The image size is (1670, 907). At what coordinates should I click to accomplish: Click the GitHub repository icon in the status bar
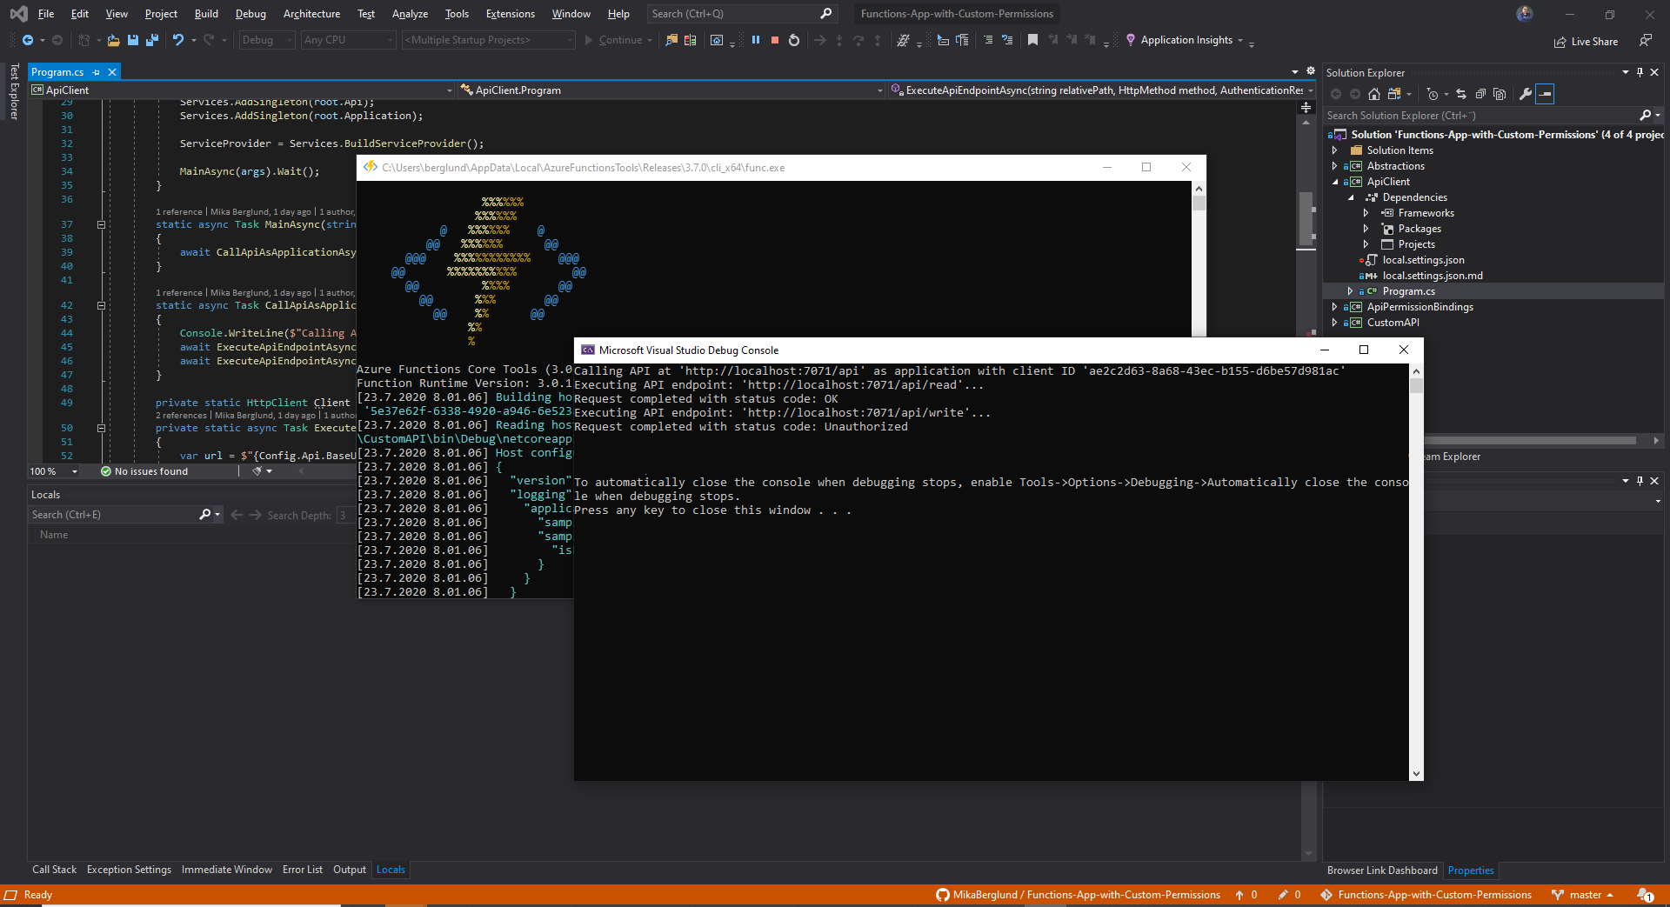click(943, 895)
